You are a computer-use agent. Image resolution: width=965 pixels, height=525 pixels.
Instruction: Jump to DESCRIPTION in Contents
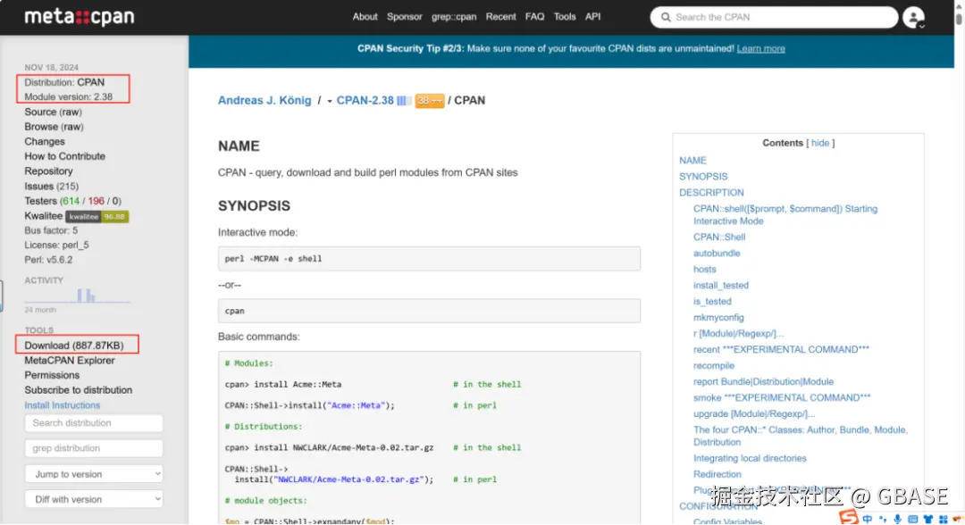711,193
